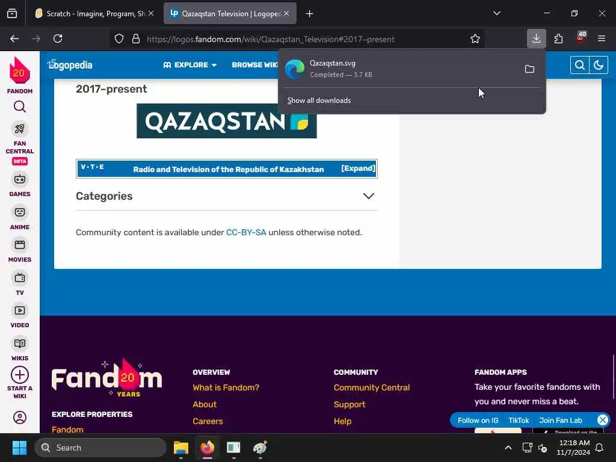
Task: Open Fandom under Explore Properties
Action: pyautogui.click(x=67, y=430)
